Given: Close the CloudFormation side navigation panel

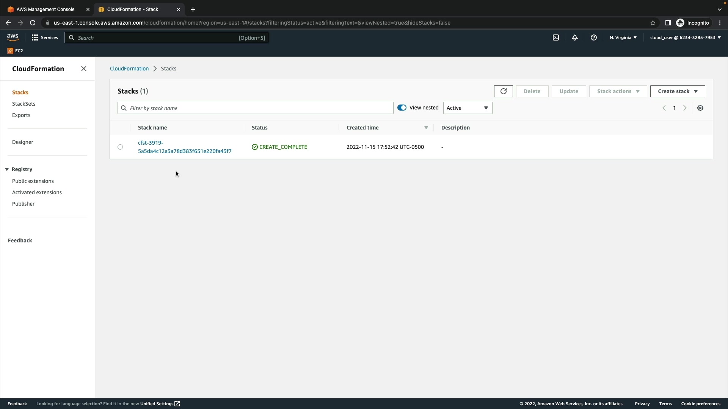Looking at the screenshot, I should (x=84, y=69).
